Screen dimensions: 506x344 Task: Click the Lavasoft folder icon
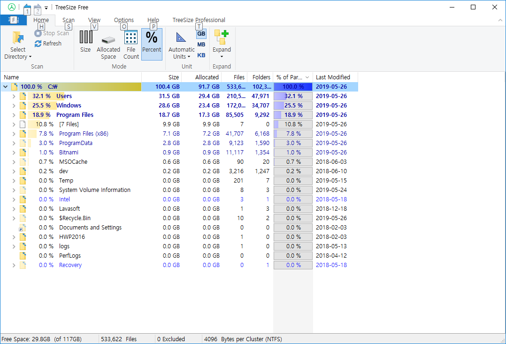point(23,208)
